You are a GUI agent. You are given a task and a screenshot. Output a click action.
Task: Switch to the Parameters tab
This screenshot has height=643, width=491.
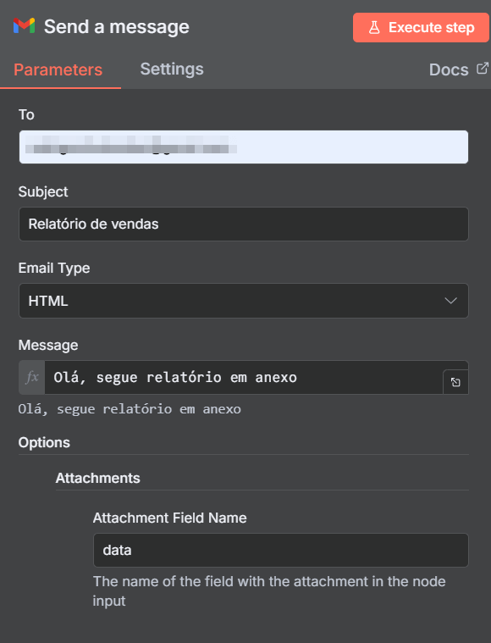[x=58, y=69]
